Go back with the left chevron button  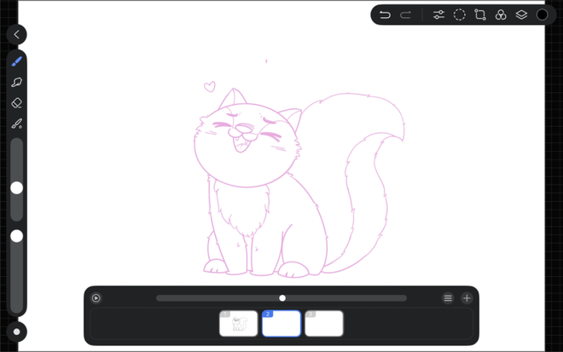point(16,34)
